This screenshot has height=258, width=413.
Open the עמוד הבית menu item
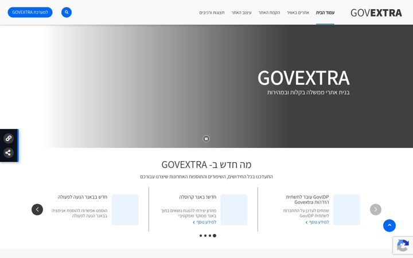click(x=325, y=13)
